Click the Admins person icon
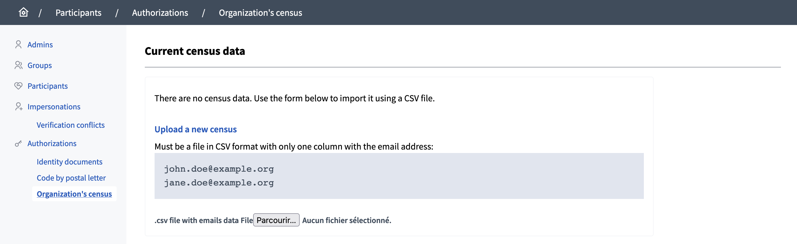Viewport: 797px width, 244px height. (18, 44)
